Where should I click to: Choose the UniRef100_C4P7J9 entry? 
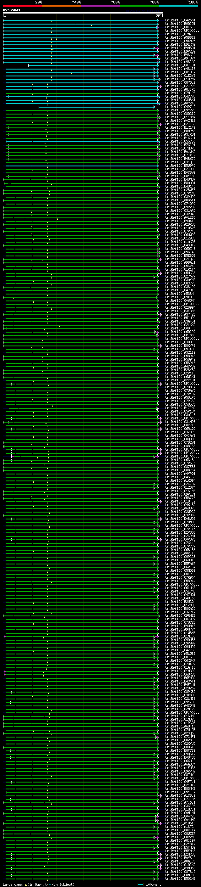(x=180, y=107)
